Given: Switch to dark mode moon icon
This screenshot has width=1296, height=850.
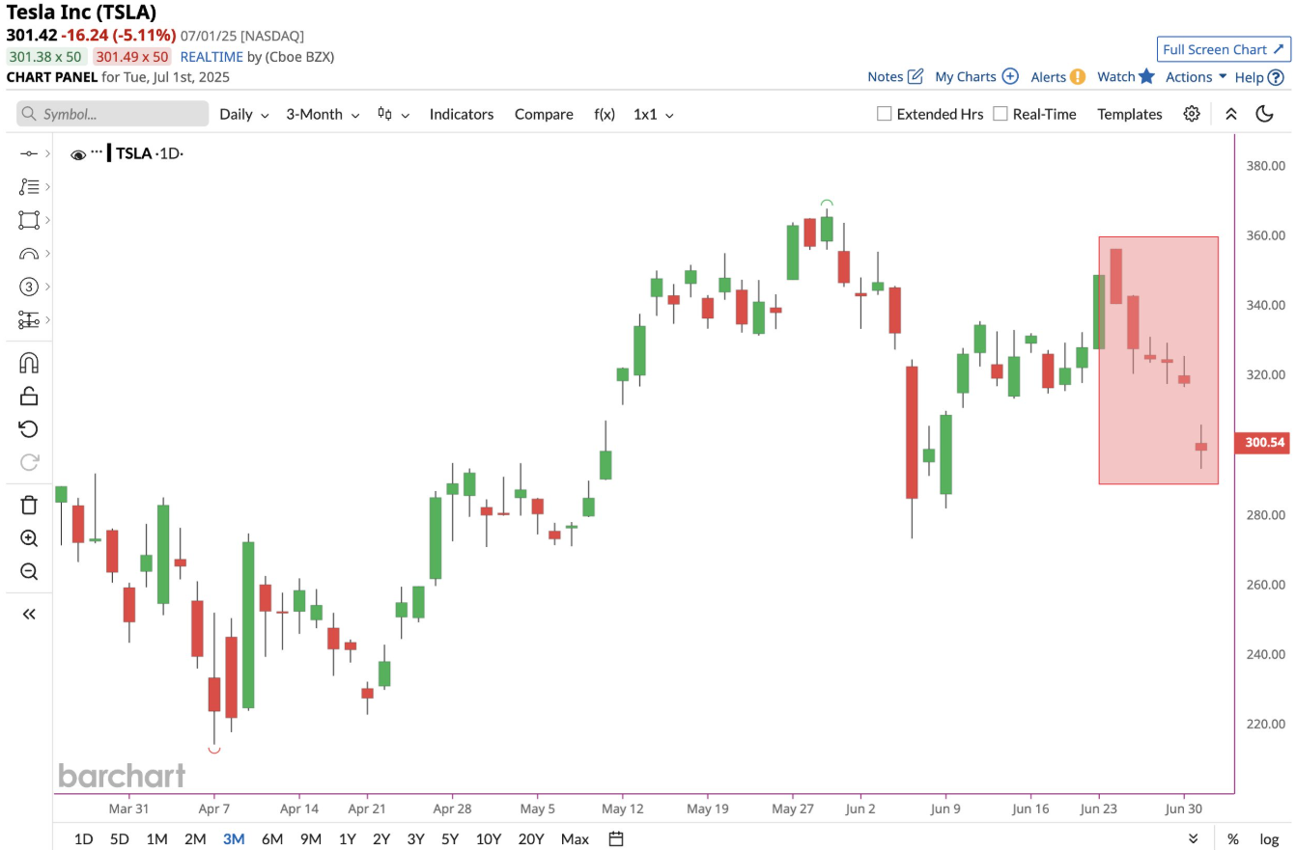Looking at the screenshot, I should point(1264,114).
